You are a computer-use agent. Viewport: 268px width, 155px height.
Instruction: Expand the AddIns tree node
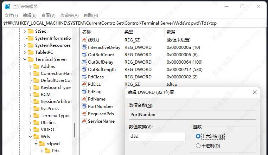30,66
